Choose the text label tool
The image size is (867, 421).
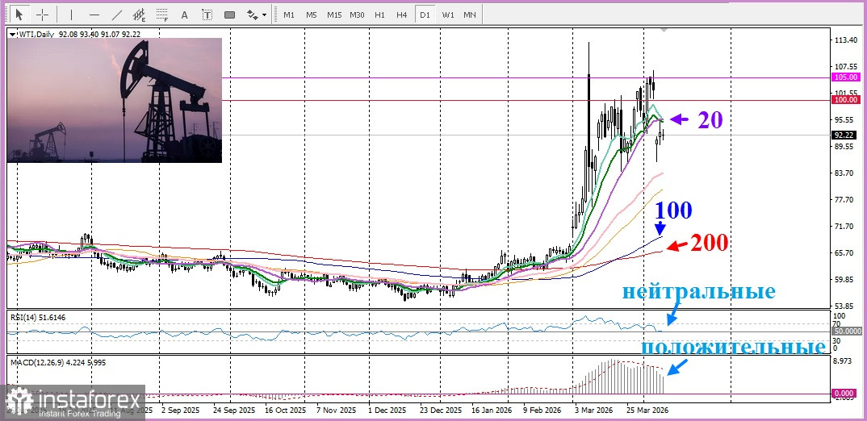(x=207, y=15)
